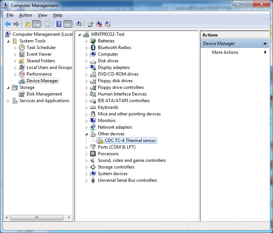Click the Bluetooth Radios icon

[93, 48]
